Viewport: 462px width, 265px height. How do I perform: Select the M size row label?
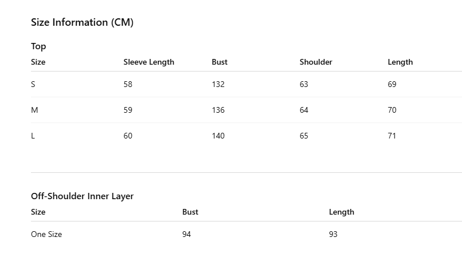tap(34, 110)
